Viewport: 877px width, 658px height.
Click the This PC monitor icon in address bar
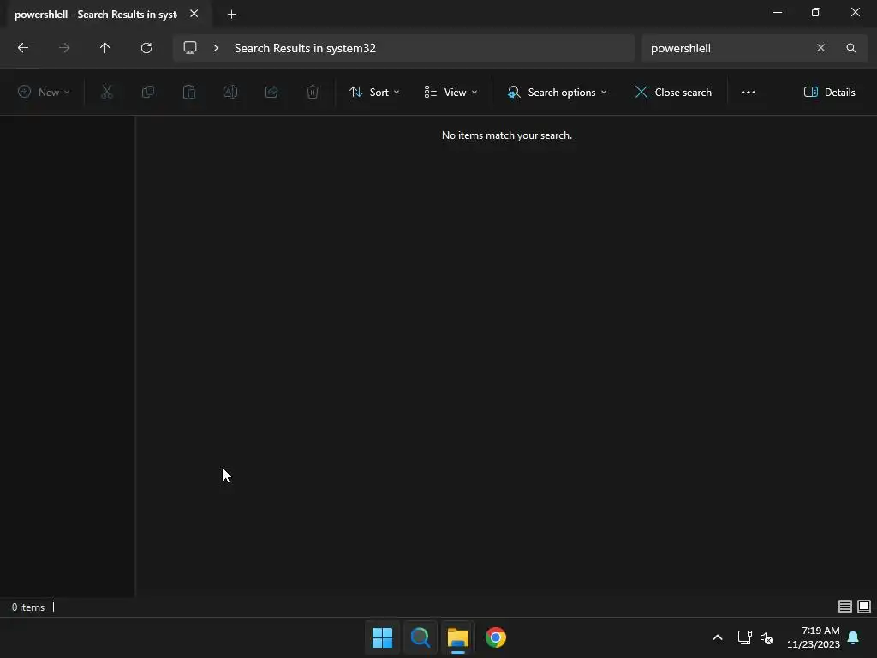[x=190, y=48]
